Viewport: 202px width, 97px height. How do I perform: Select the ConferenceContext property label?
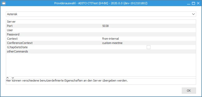tap(20, 43)
